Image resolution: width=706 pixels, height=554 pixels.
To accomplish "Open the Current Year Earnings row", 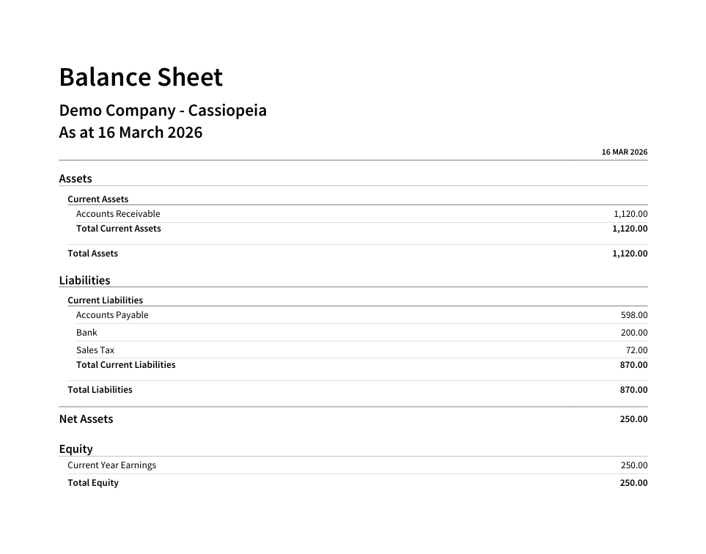I will (111, 465).
